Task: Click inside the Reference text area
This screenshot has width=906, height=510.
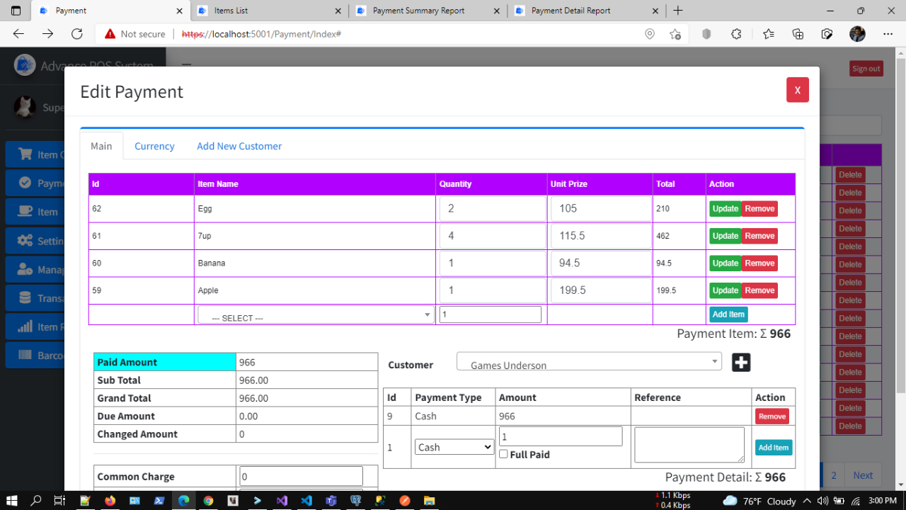Action: click(689, 444)
